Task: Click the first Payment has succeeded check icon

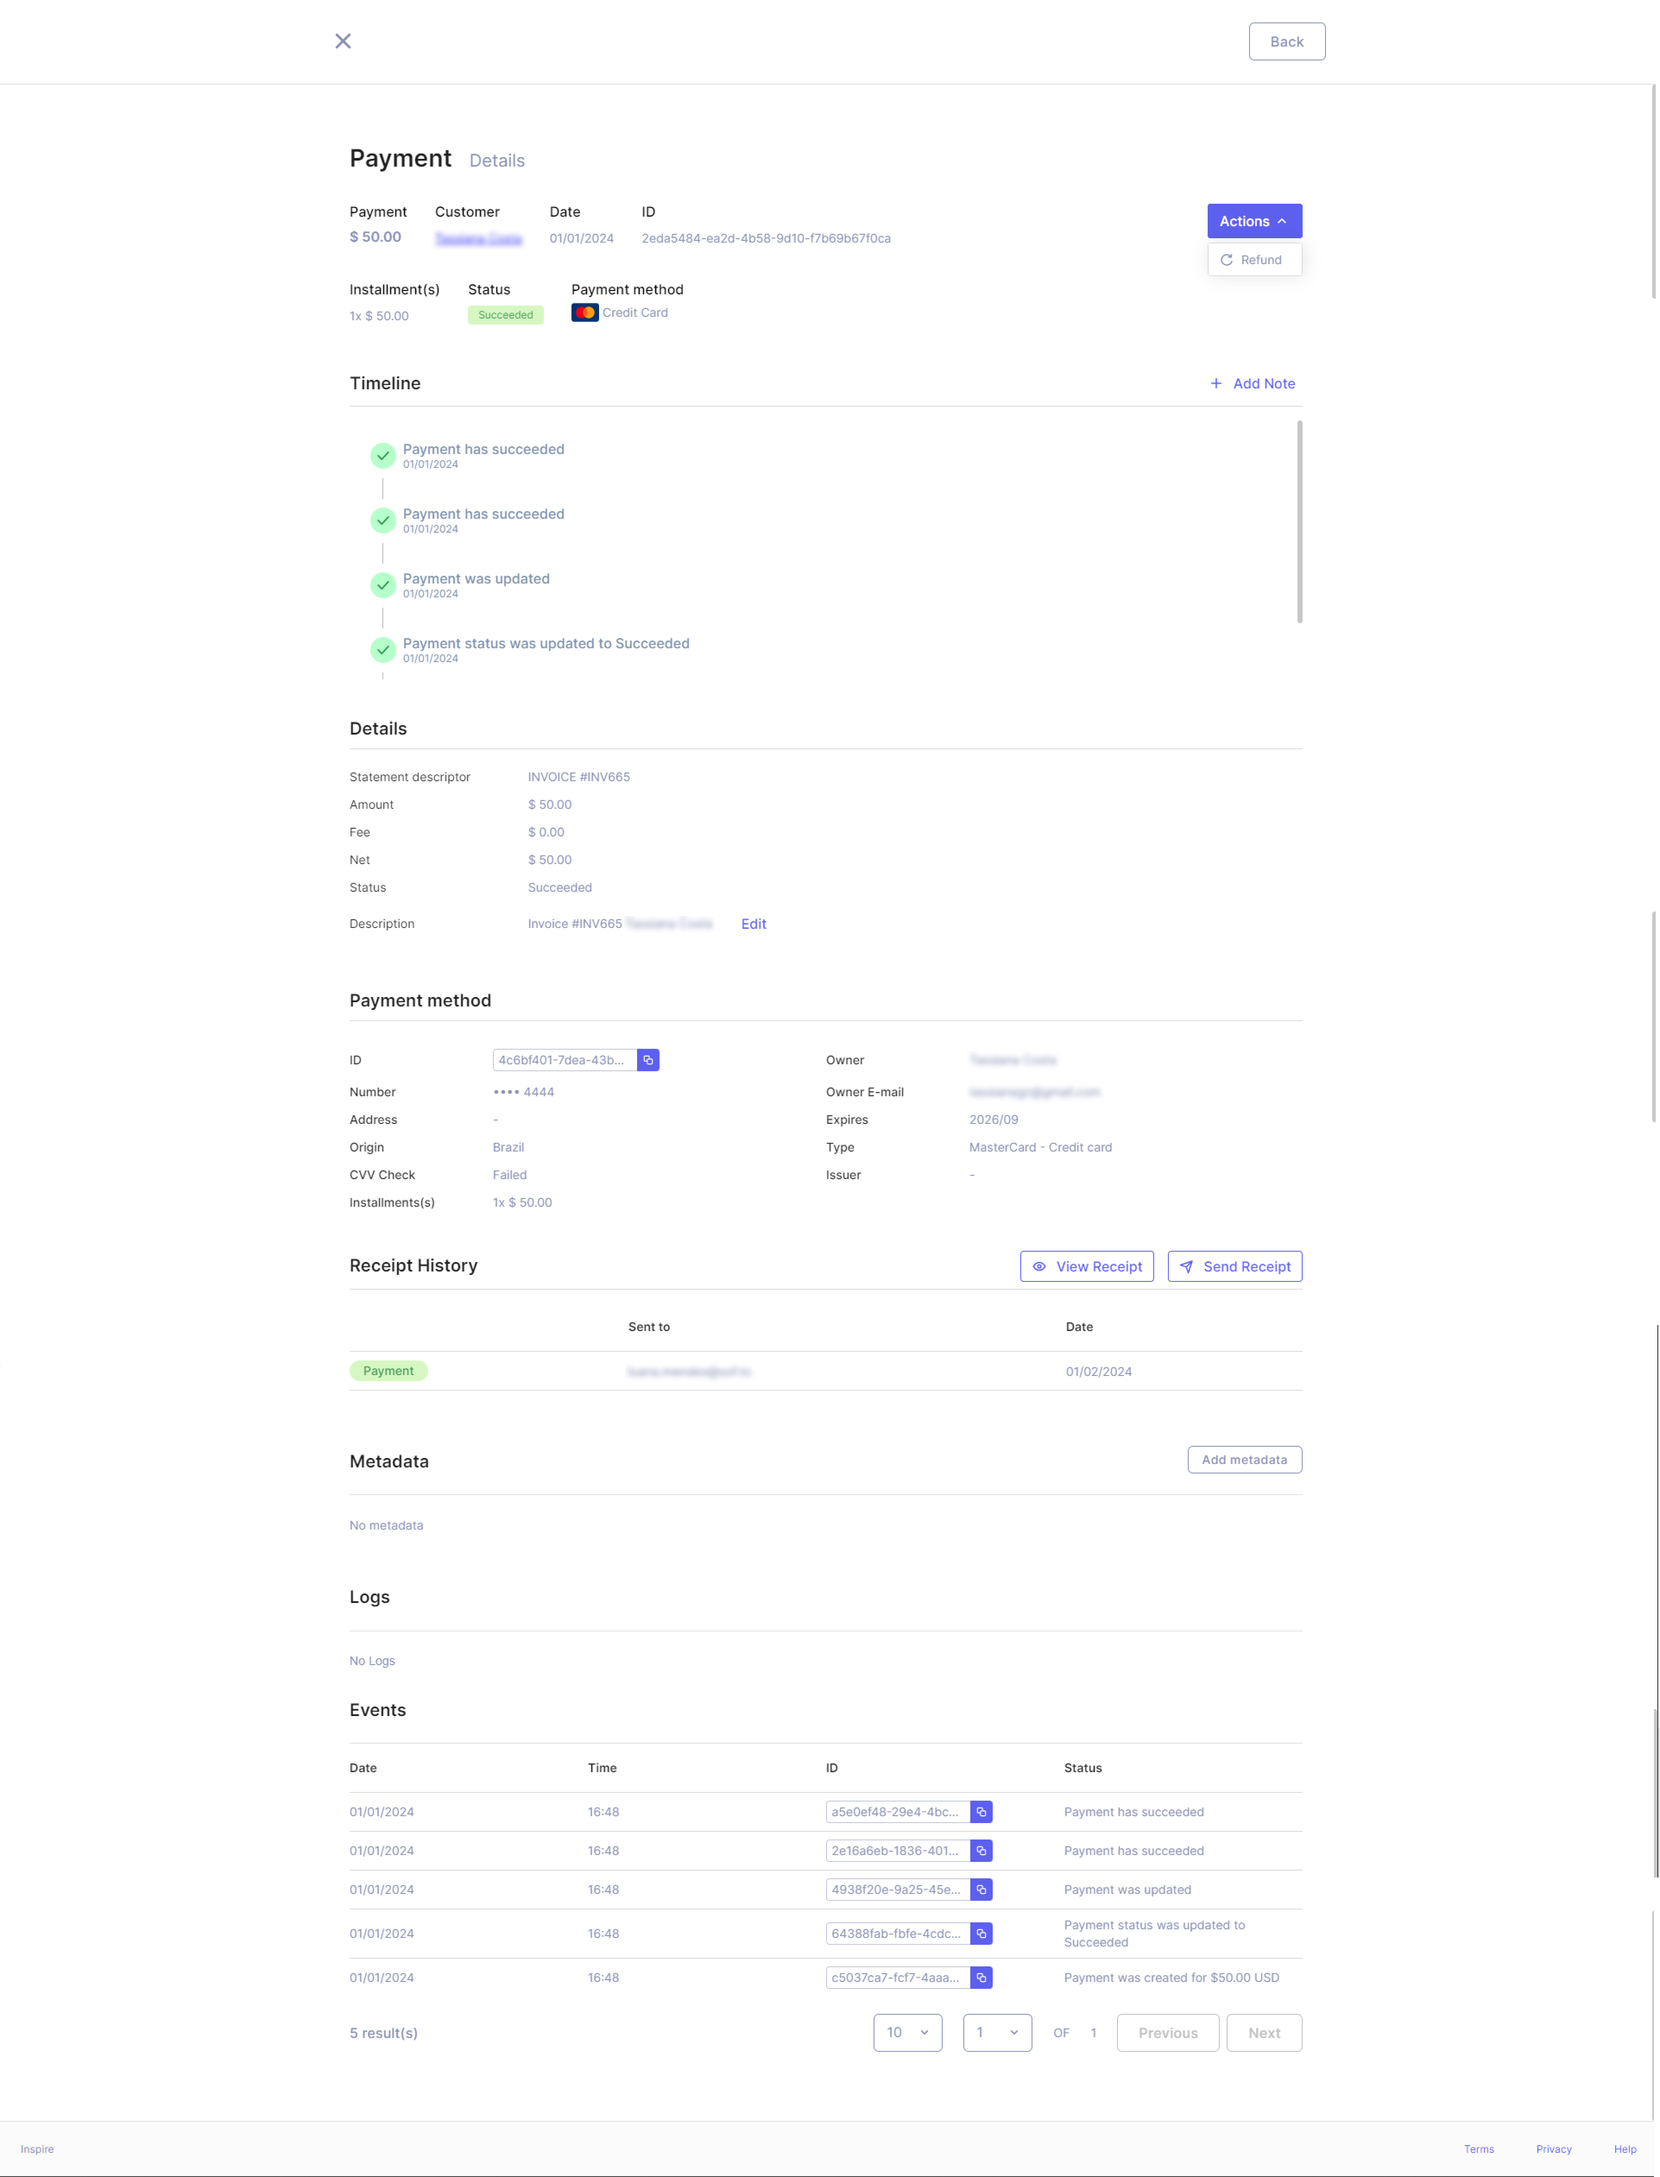Action: [x=382, y=456]
